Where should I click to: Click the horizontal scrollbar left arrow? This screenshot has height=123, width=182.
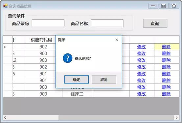click(5, 118)
